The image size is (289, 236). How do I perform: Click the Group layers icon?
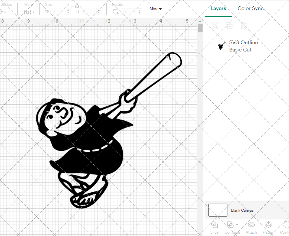tap(215, 26)
